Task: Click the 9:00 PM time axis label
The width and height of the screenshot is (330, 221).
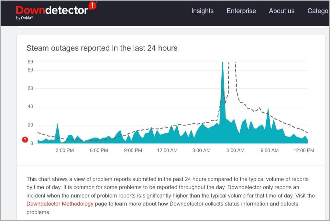Action: tap(133, 150)
